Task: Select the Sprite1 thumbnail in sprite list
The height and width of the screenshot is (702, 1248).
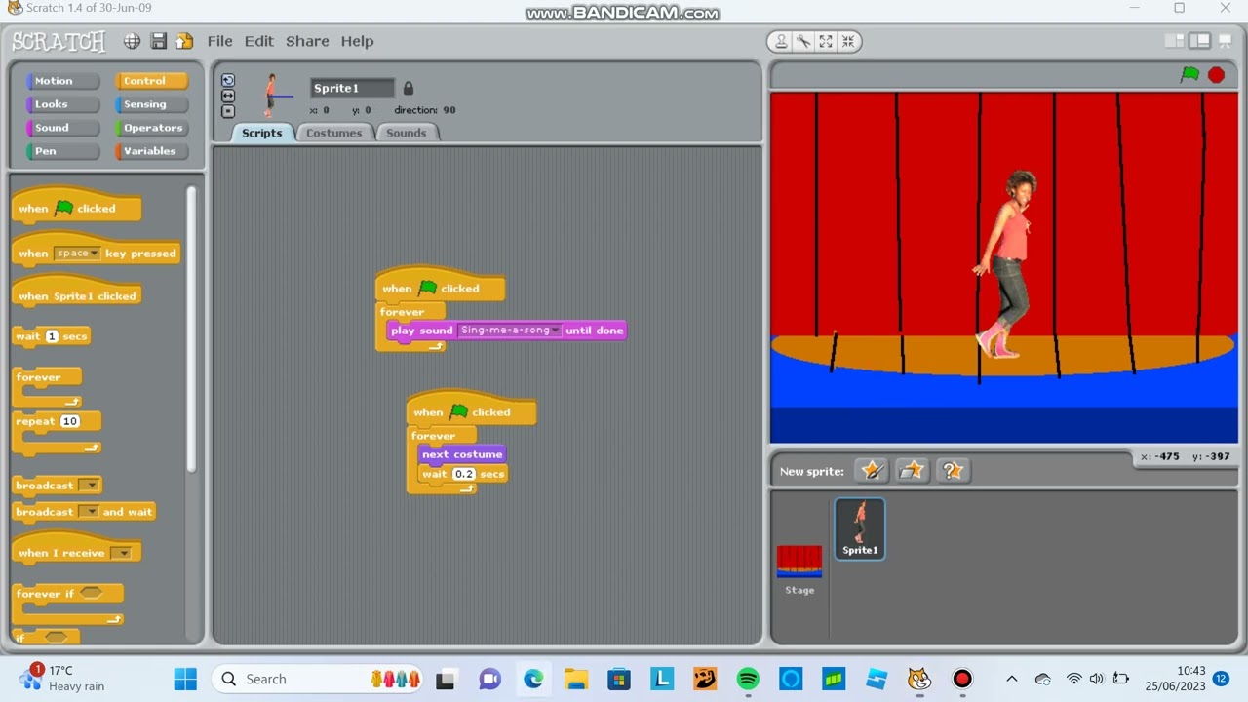Action: [x=860, y=528]
